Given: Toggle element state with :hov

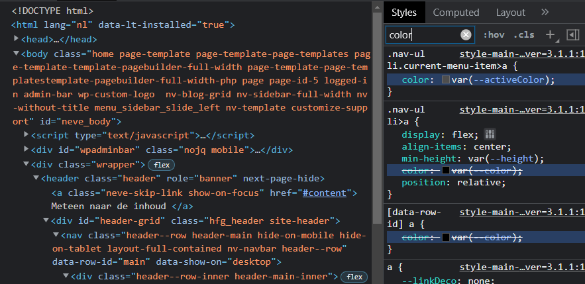Looking at the screenshot, I should (x=493, y=35).
